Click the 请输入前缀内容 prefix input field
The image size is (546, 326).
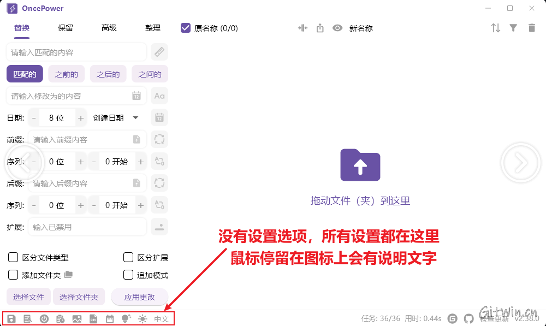[x=82, y=140]
